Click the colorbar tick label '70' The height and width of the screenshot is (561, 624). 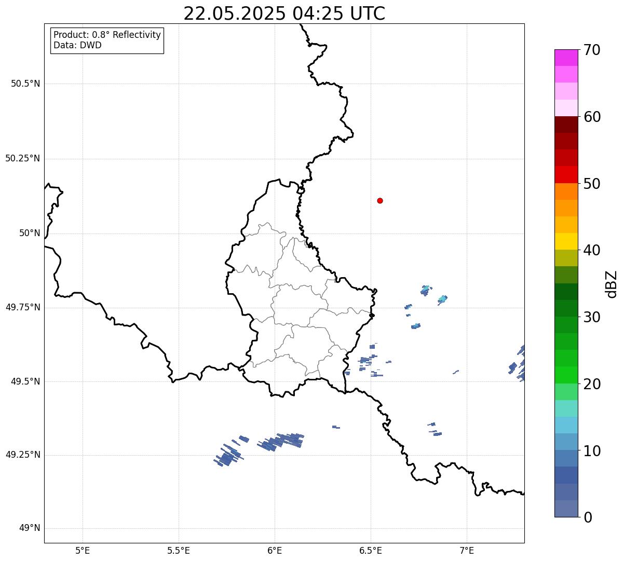591,50
